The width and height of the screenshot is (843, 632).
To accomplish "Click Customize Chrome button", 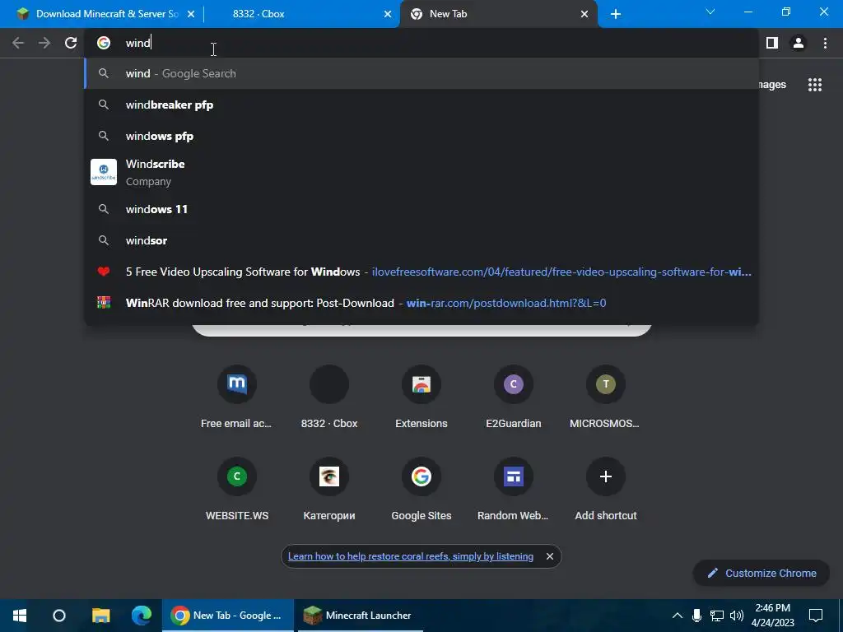I will [x=761, y=573].
